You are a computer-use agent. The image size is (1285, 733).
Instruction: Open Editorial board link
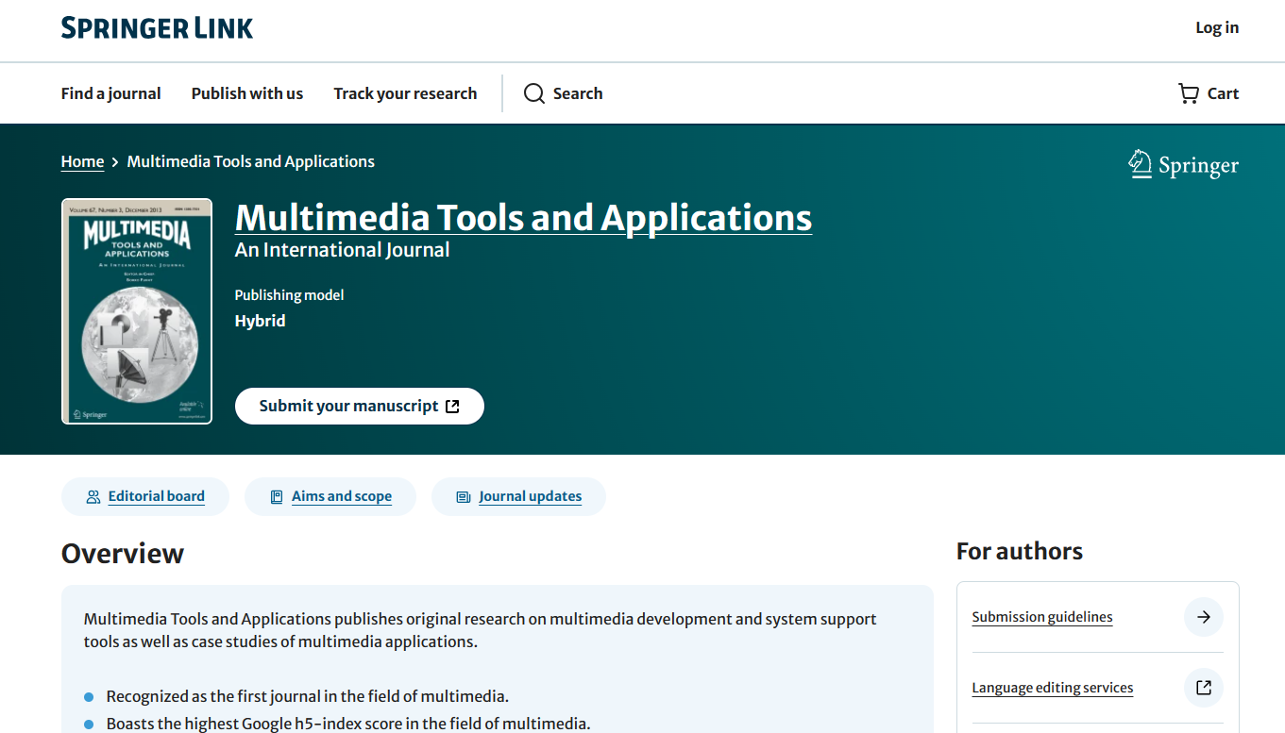(x=157, y=496)
